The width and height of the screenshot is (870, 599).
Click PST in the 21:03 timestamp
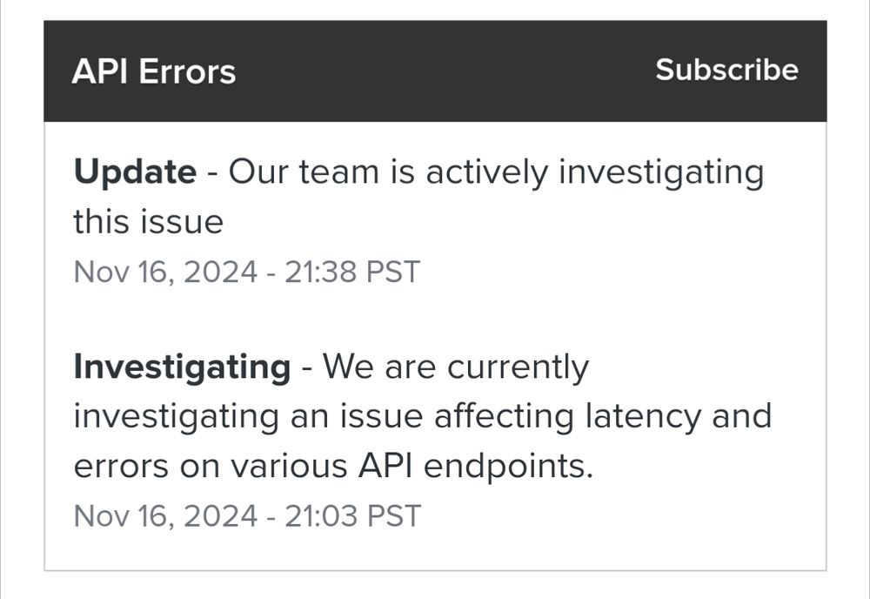(x=393, y=516)
